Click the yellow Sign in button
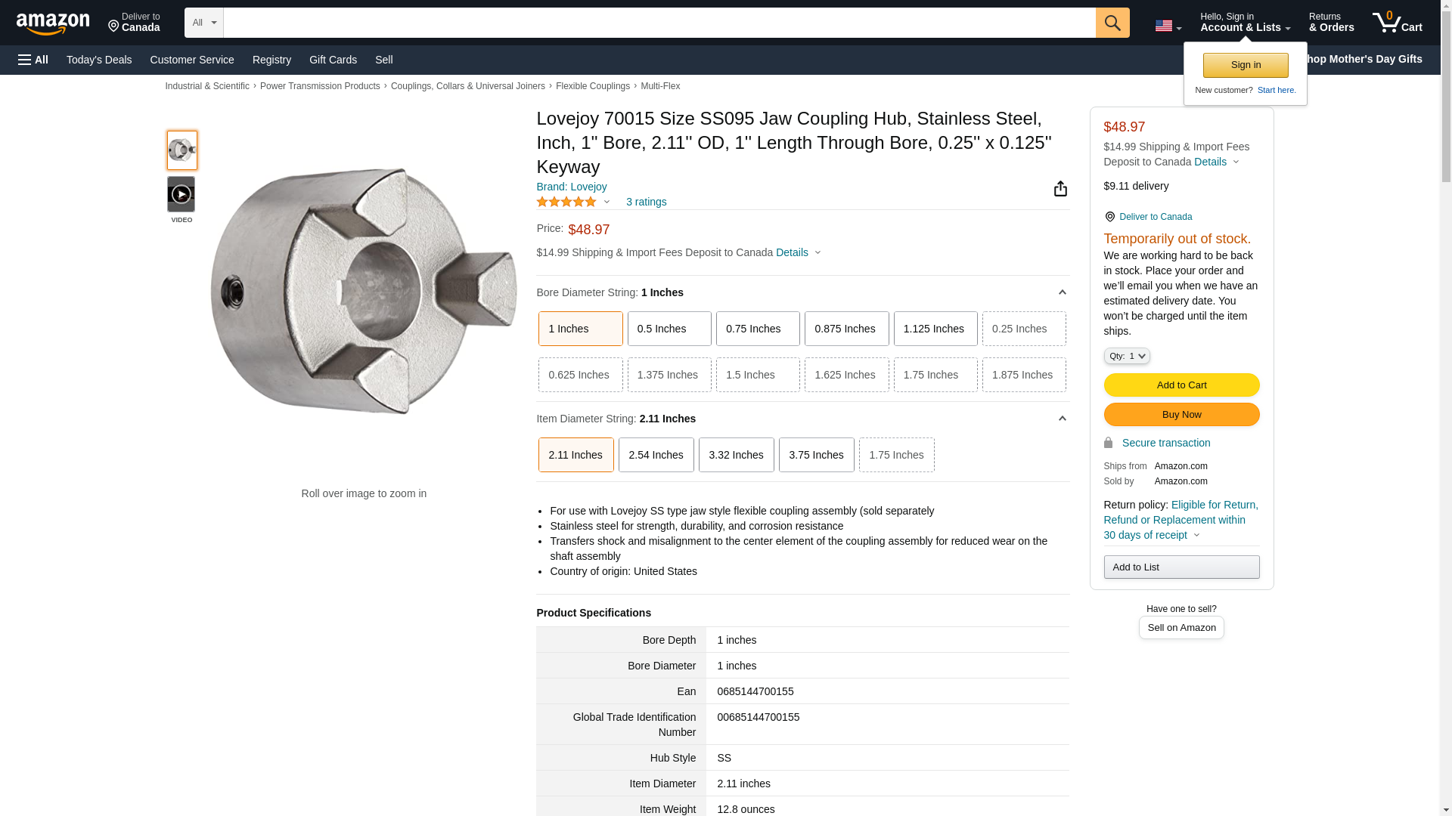1452x816 pixels. point(1245,65)
